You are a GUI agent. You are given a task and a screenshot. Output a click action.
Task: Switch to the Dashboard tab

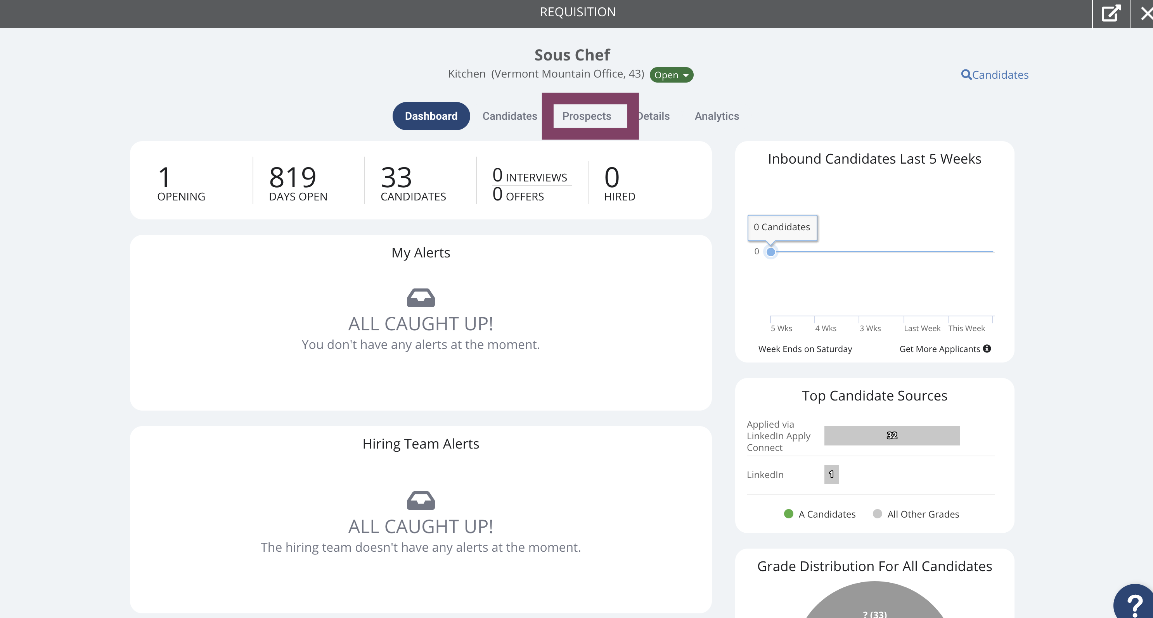(431, 116)
